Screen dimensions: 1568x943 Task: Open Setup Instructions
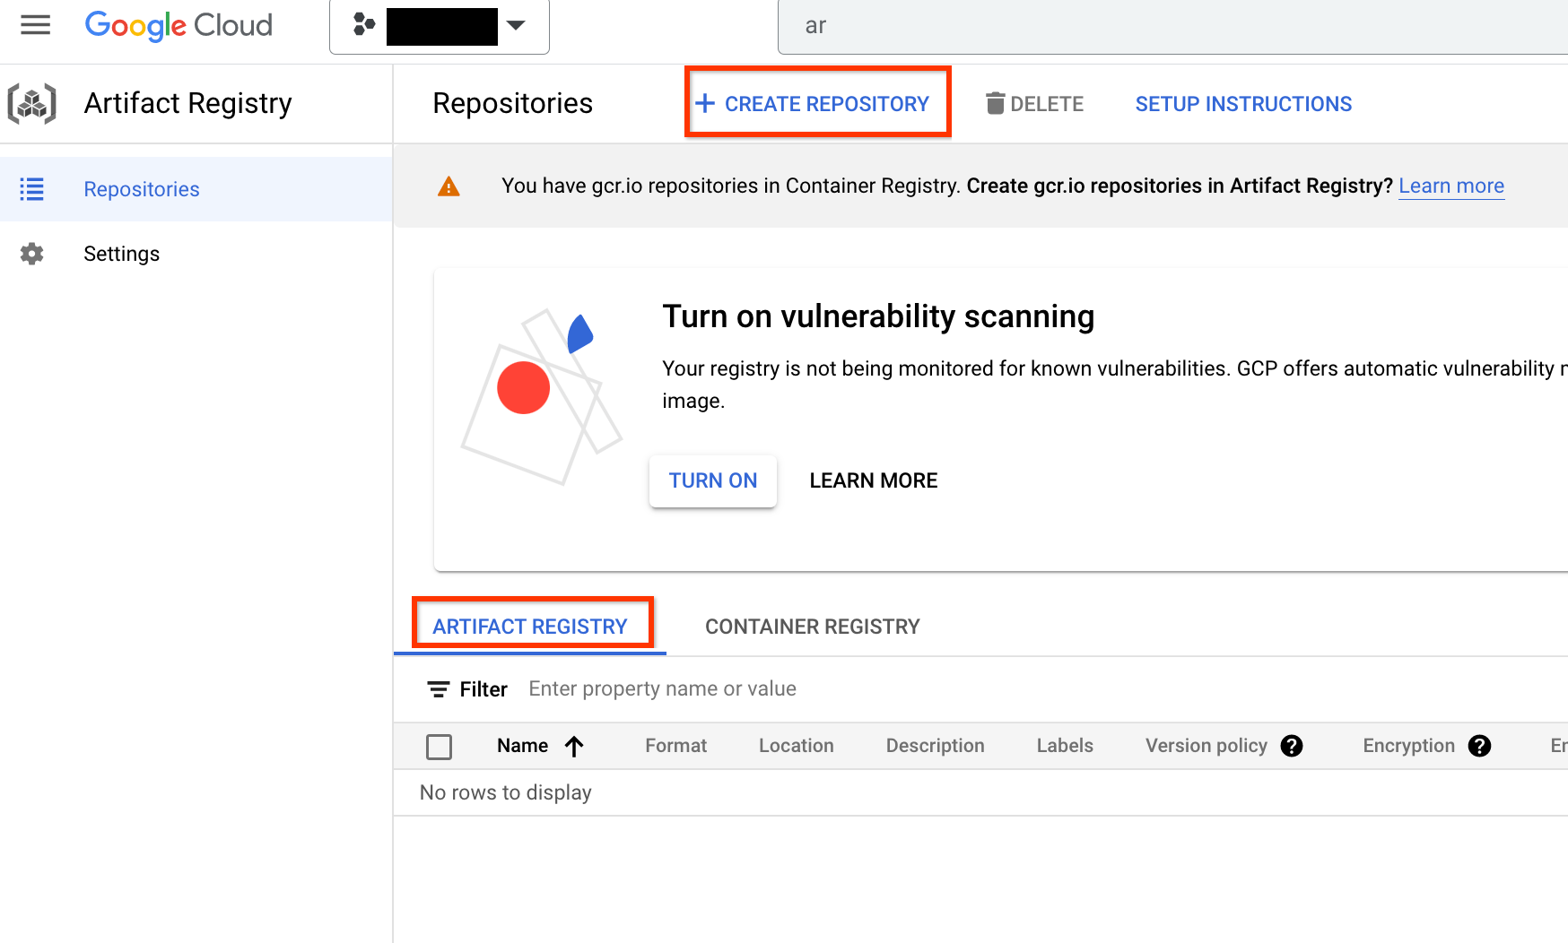click(x=1242, y=103)
